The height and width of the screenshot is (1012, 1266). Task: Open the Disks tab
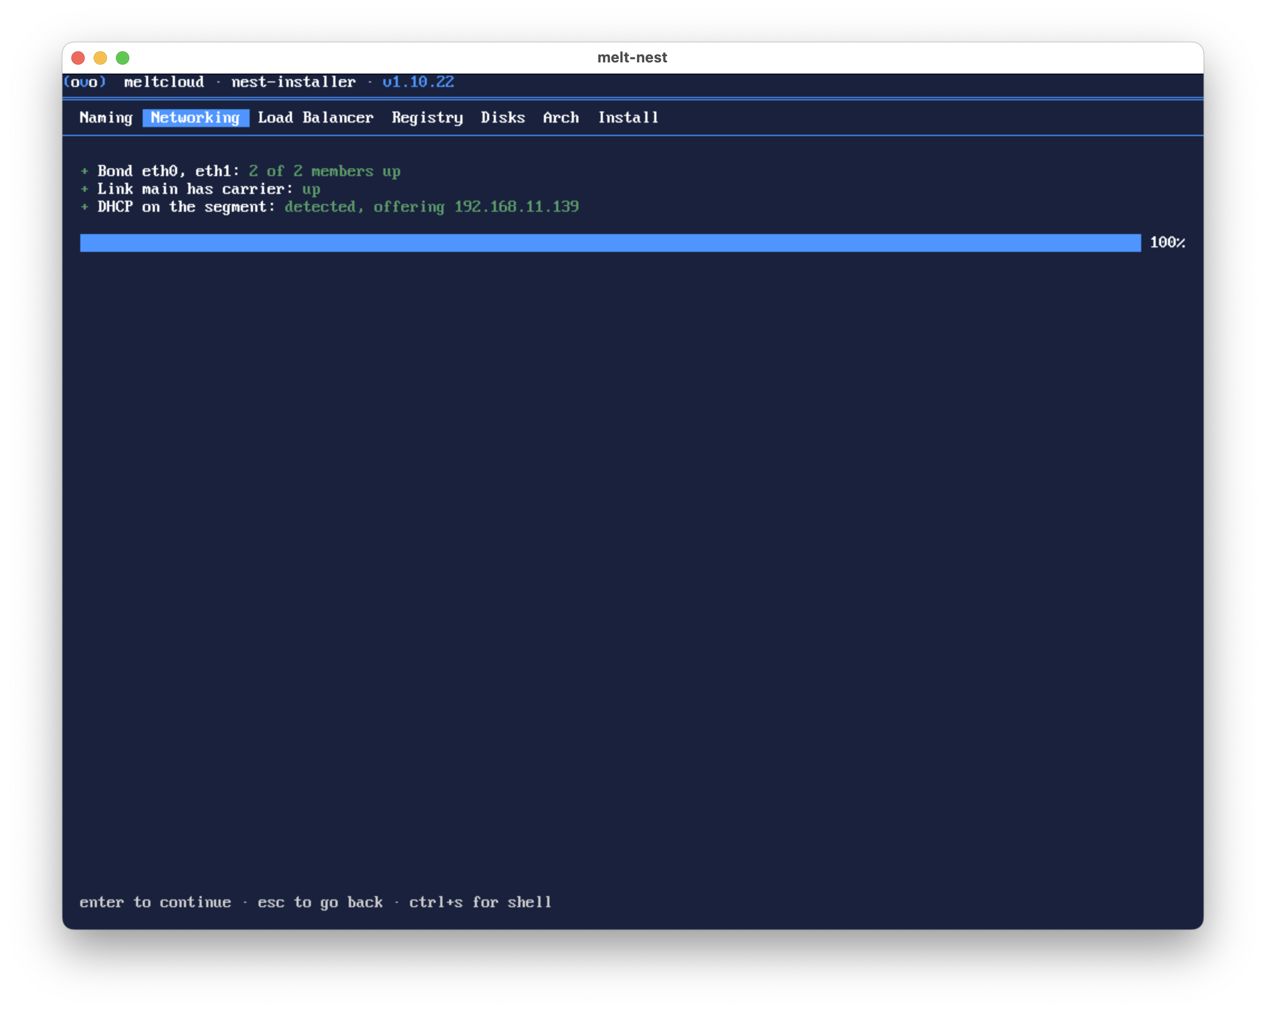click(503, 118)
